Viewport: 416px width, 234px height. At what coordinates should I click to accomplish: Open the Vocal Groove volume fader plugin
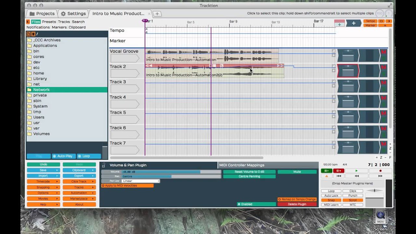click(348, 56)
